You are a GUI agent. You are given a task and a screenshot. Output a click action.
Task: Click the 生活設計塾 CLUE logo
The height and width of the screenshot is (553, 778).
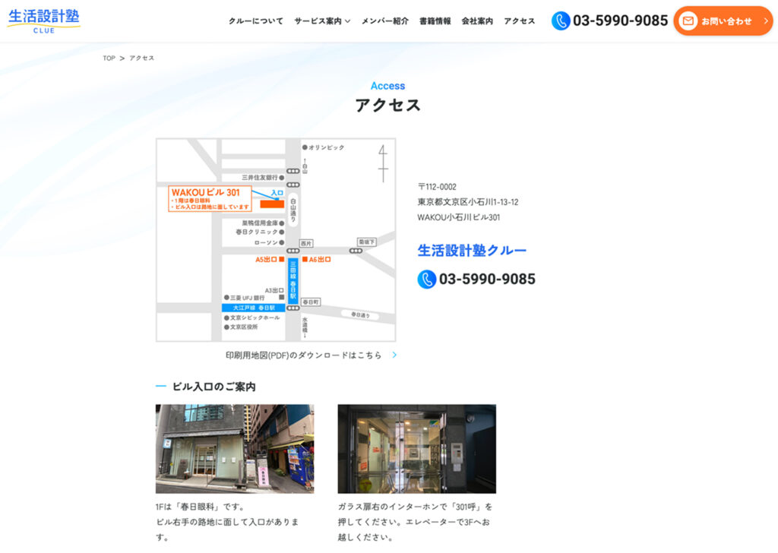click(44, 21)
